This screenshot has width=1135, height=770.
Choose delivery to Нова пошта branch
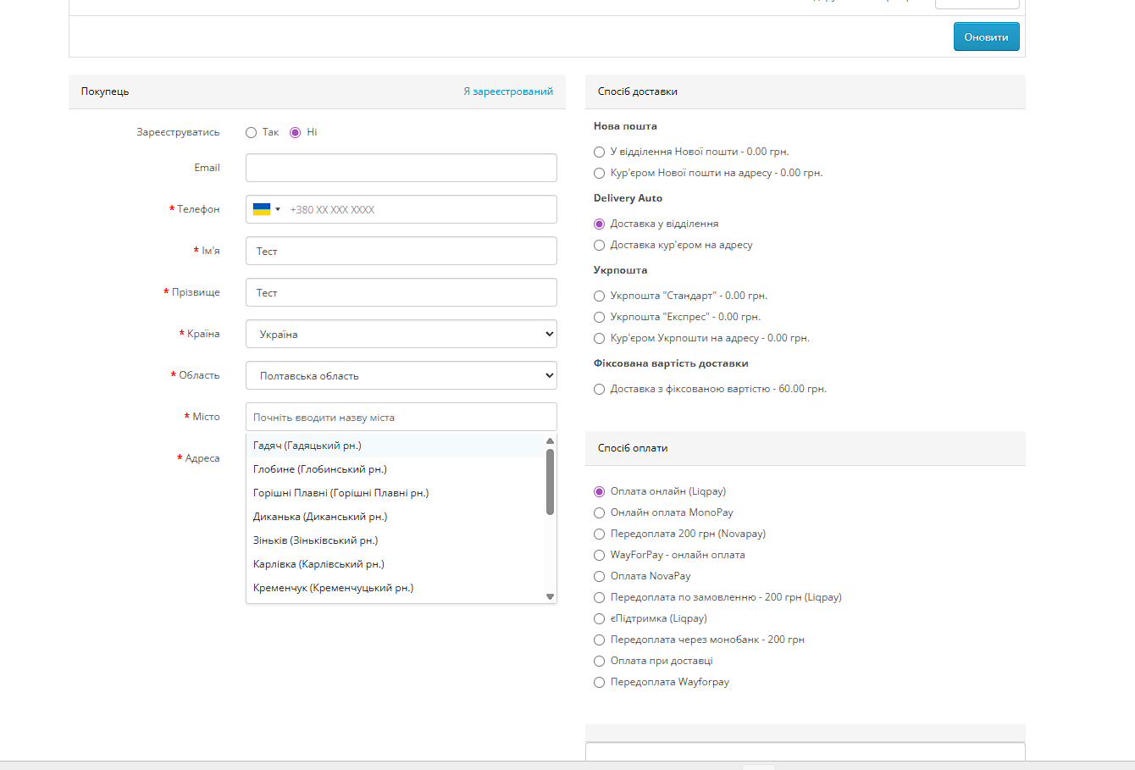point(599,152)
